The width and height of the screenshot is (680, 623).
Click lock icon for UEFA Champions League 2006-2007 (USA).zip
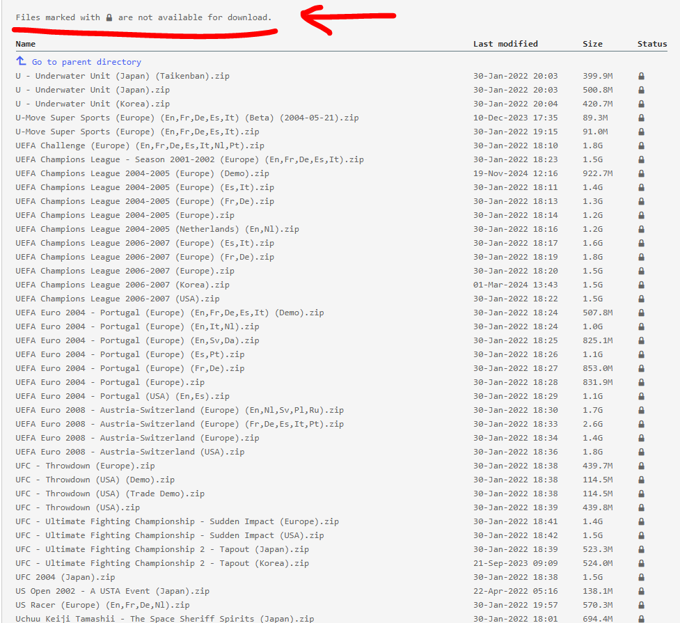click(641, 299)
